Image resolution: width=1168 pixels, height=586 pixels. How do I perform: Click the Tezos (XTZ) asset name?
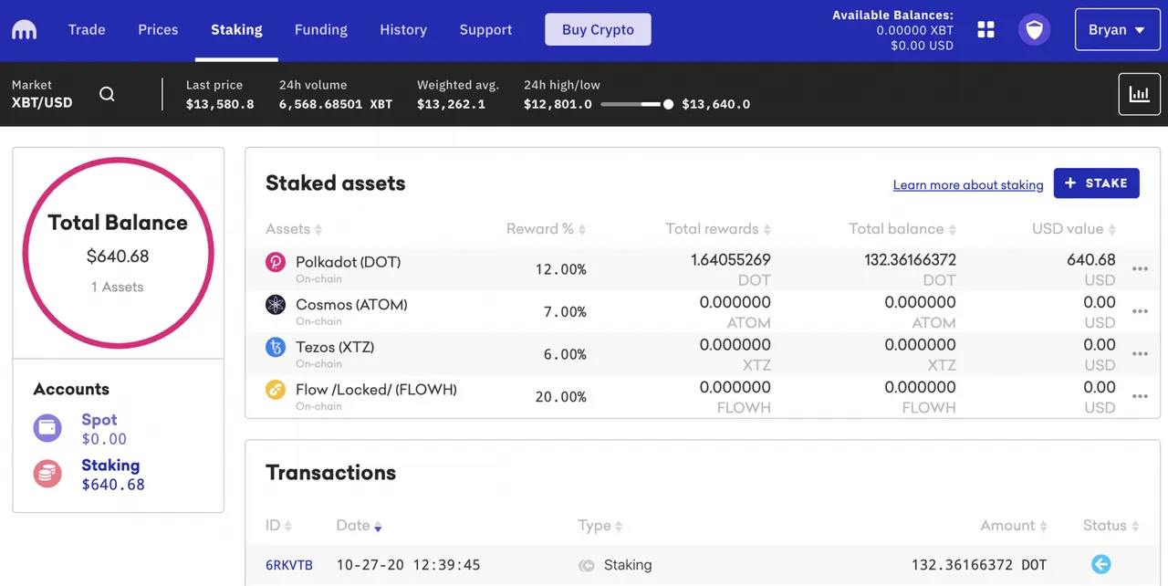coord(335,347)
